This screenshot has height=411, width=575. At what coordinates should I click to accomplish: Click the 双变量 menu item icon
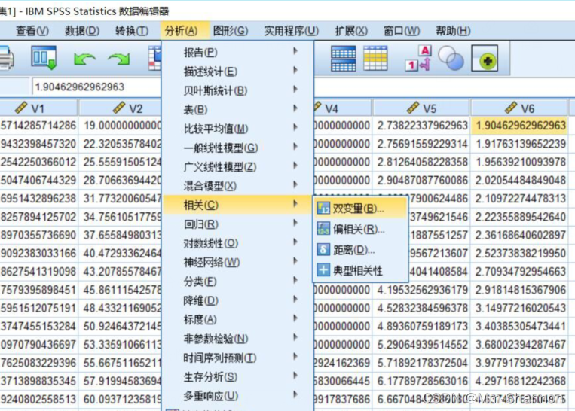(x=323, y=209)
